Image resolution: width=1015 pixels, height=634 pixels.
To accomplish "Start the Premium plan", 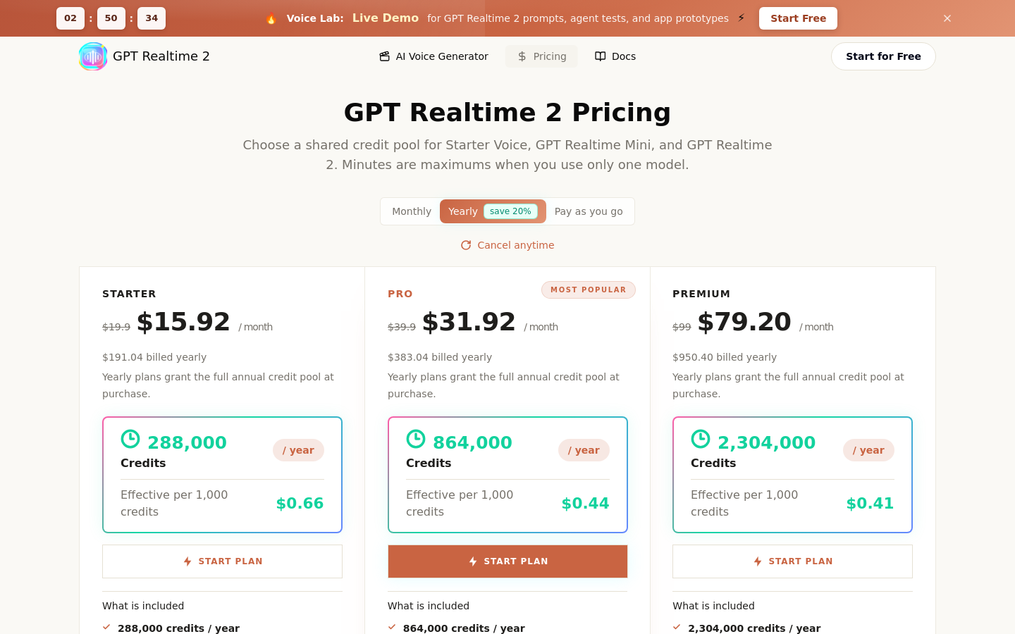I will pos(792,561).
